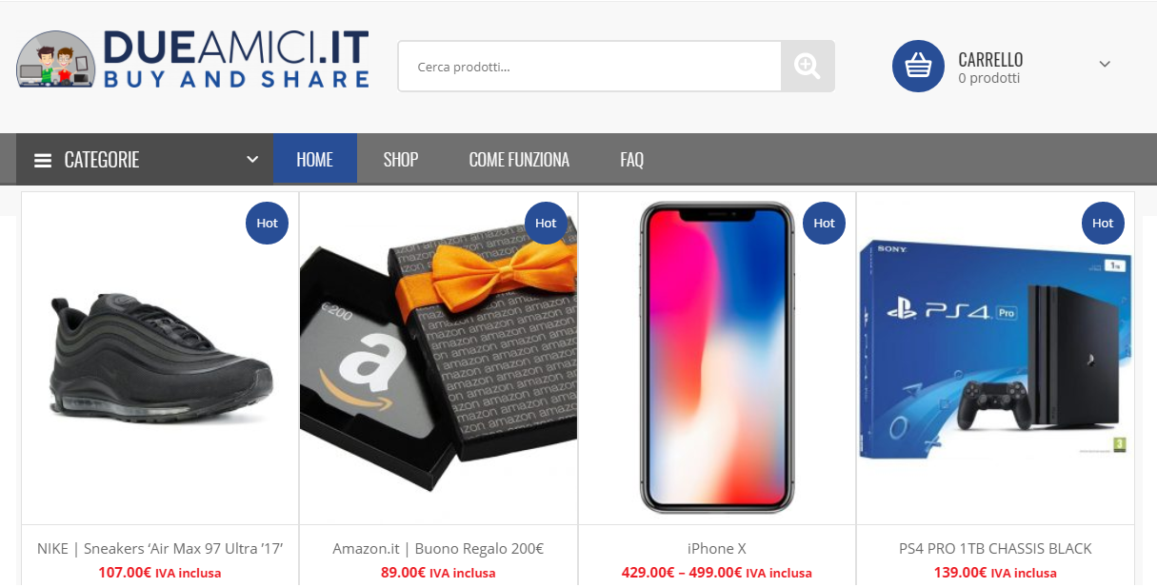Open the Carrello 0 prodotti summary
The image size is (1157, 587).
point(990,68)
